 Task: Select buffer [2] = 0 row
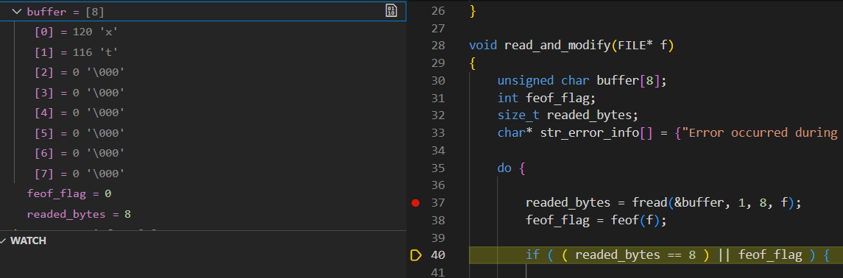[202, 73]
